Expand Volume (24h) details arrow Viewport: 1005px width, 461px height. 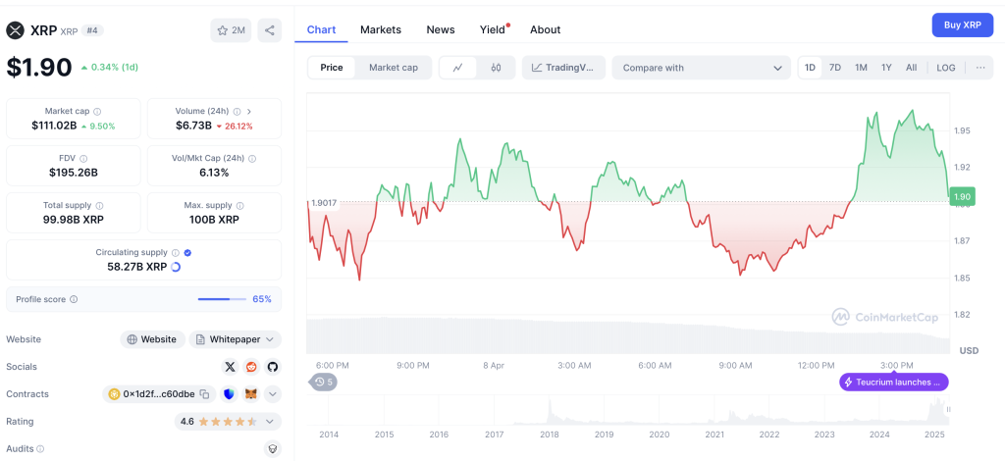point(249,112)
